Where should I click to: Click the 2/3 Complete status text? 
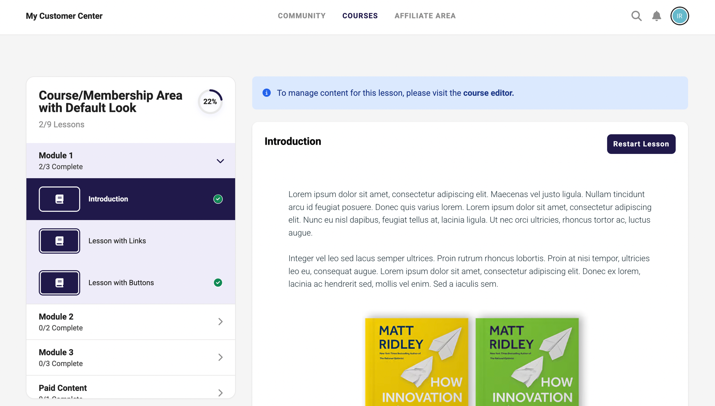(61, 167)
